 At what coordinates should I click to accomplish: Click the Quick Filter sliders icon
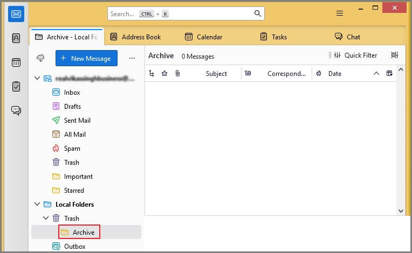click(337, 55)
